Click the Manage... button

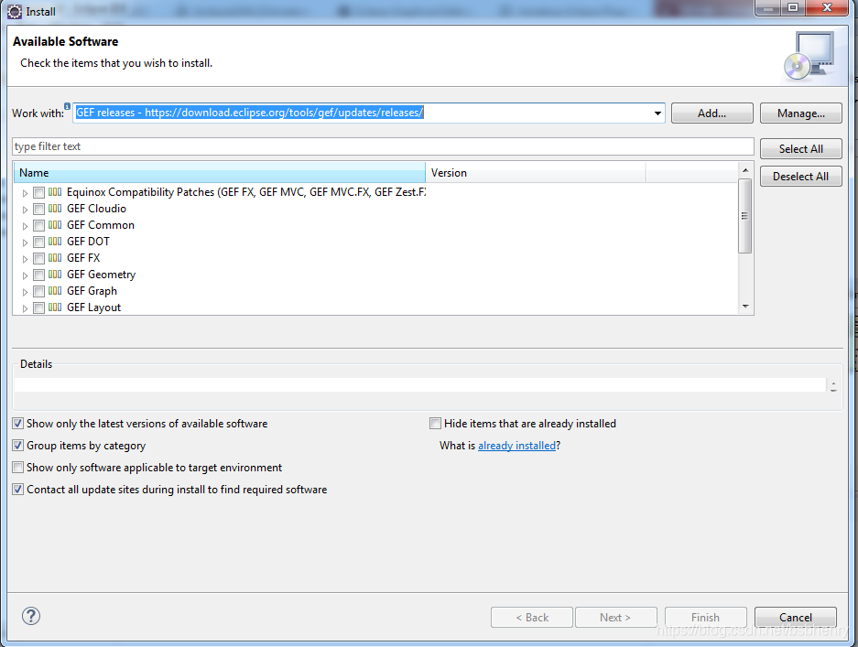pos(800,113)
